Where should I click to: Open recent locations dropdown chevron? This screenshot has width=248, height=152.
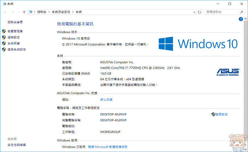pyautogui.click(x=19, y=12)
